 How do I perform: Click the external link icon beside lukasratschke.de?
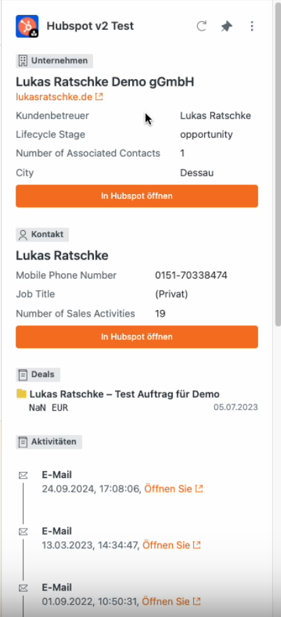[x=99, y=97]
